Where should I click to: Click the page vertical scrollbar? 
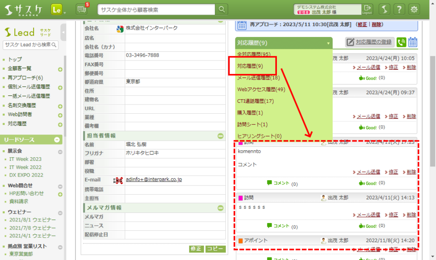tap(432, 109)
